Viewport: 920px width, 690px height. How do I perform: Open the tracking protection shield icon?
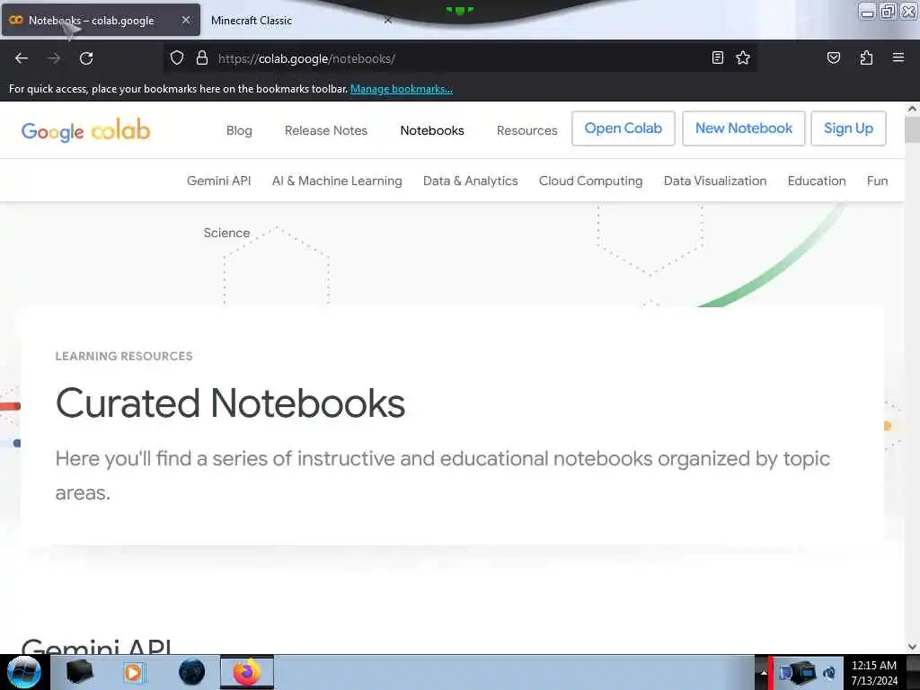[x=177, y=58]
